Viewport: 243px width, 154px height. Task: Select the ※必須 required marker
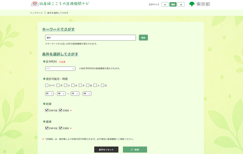[x=62, y=62]
